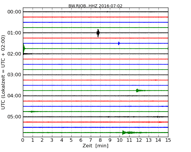
Task: Click the small green event on 04:45 trace near minute 1
Action: [x=32, y=111]
